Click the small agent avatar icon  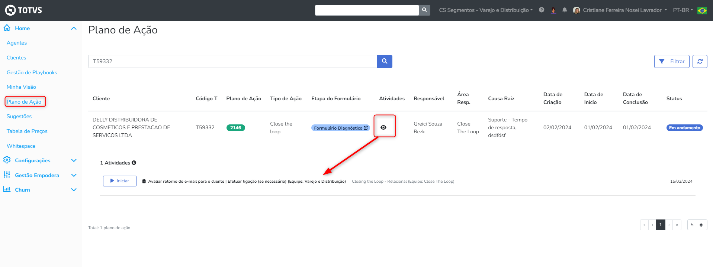(x=553, y=10)
